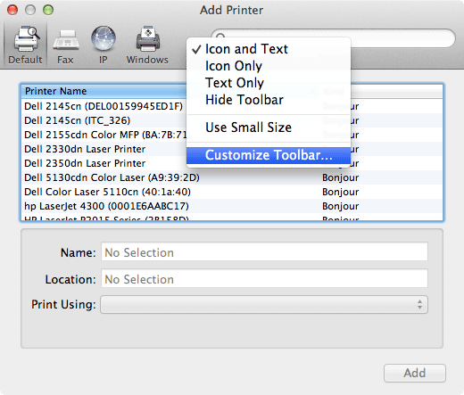Open Customize Toolbar… menu item
This screenshot has width=464, height=395.
[269, 155]
